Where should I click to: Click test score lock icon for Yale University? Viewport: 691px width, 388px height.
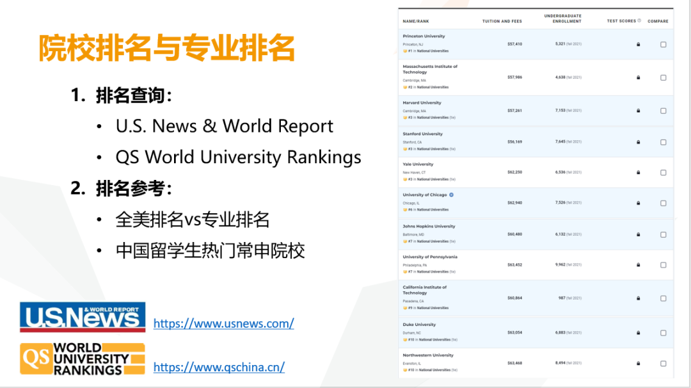[638, 172]
